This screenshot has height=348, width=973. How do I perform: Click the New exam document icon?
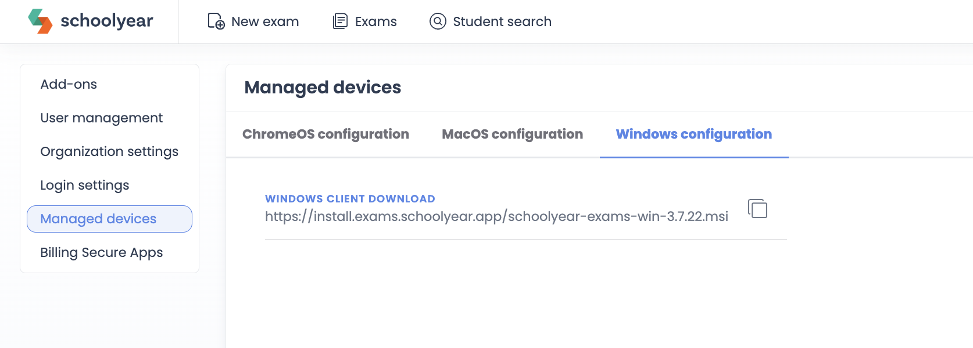tap(216, 21)
